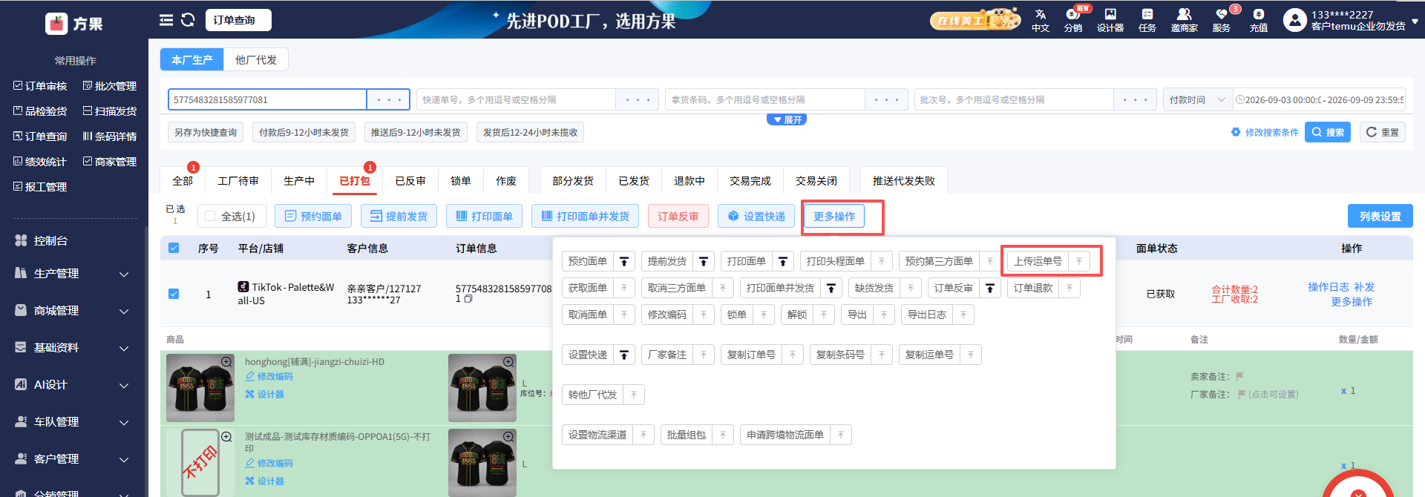Switch to the 推送代发失败 tab

[x=904, y=181]
